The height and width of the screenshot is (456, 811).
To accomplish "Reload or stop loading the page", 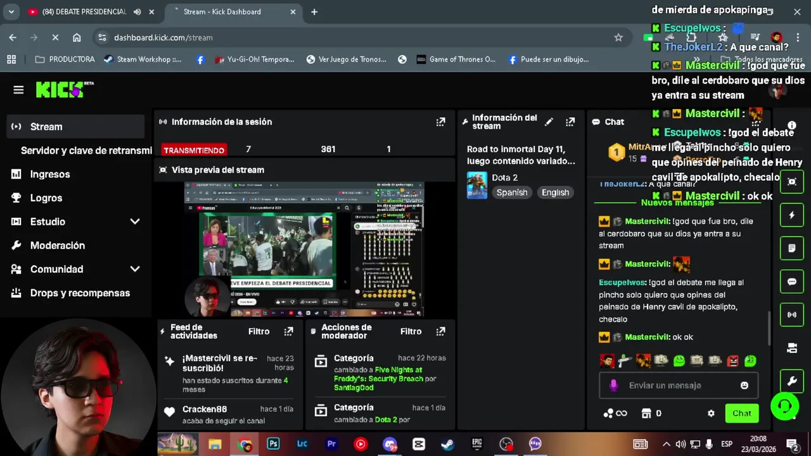I will (55, 37).
